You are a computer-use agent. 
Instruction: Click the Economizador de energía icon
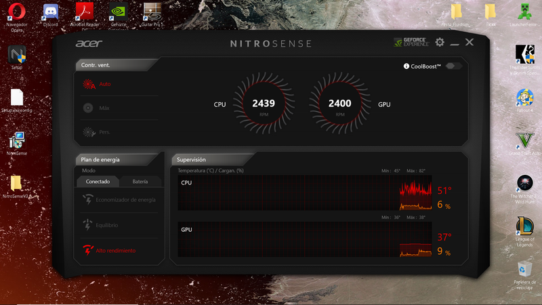(88, 199)
